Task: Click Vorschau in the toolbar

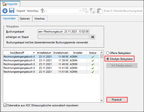Action: (33, 11)
